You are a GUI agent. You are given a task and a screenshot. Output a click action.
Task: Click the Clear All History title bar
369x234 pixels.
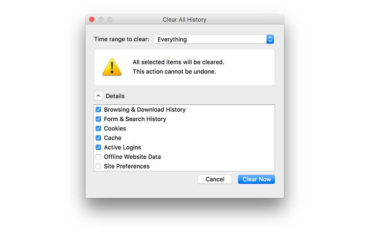tap(184, 19)
